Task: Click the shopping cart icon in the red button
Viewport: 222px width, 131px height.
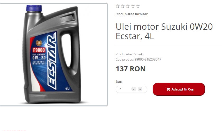Action: tap(168, 89)
